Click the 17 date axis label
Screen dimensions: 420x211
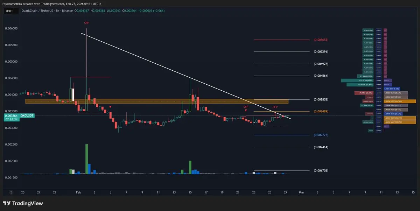pos(206,192)
